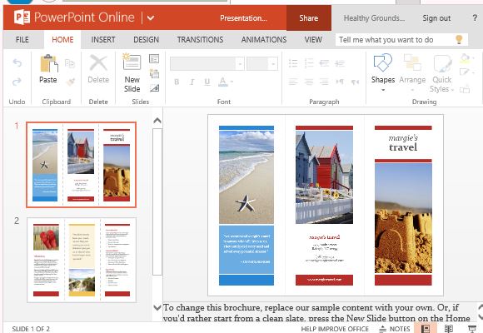
Task: Center align text
Action: click(x=309, y=82)
